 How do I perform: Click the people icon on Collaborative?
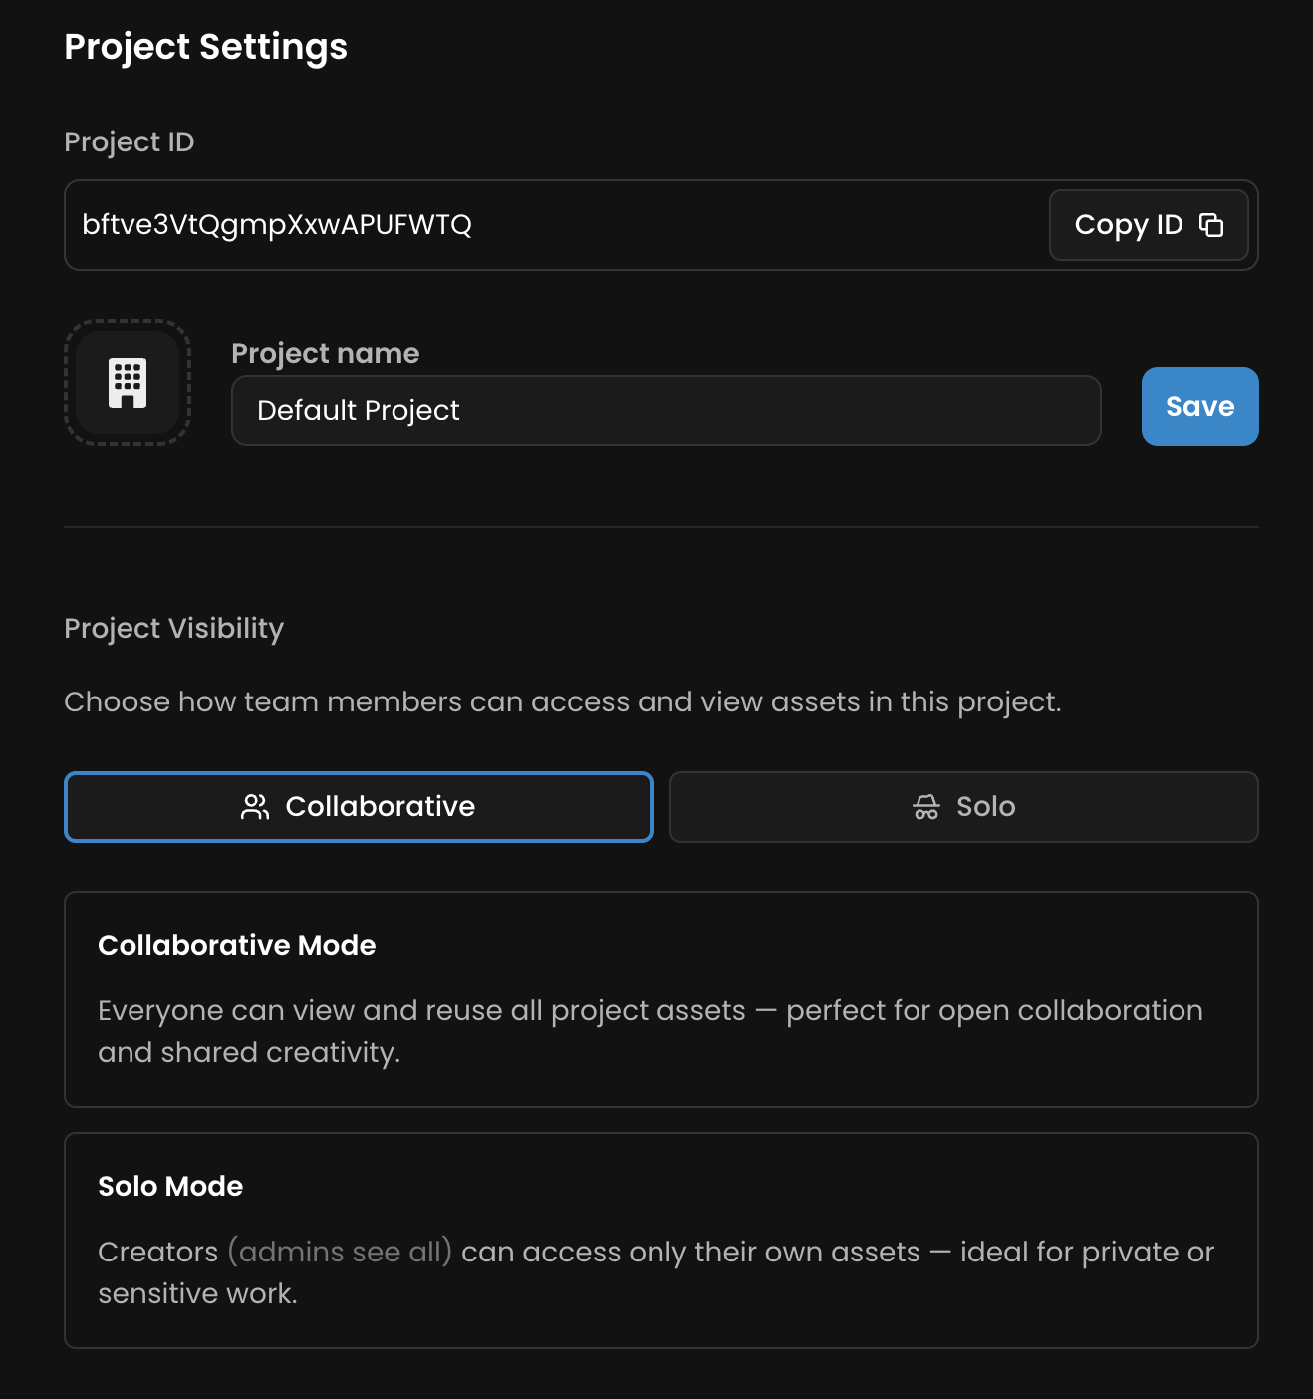pyautogui.click(x=255, y=807)
